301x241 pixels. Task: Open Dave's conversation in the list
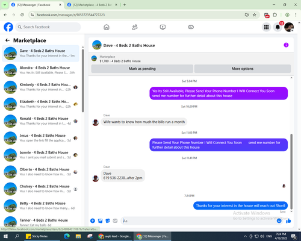pyautogui.click(x=40, y=54)
